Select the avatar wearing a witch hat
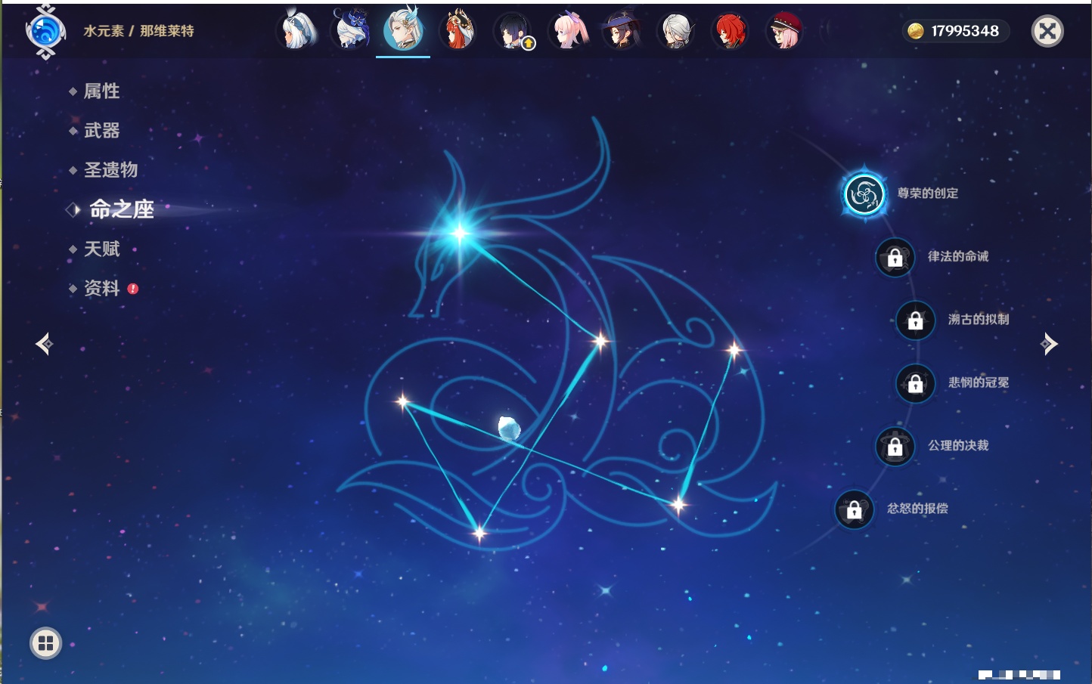1092x684 pixels. click(x=621, y=31)
